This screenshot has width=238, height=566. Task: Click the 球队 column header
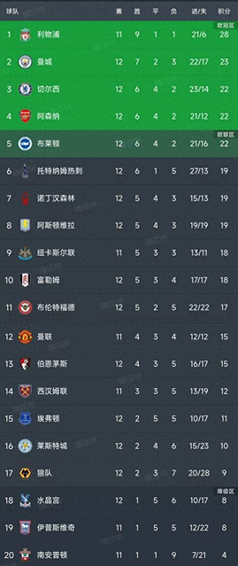[13, 11]
